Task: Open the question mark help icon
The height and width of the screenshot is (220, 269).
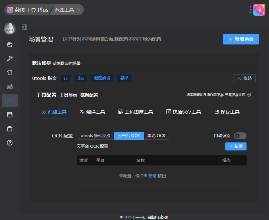Action: 10,143
